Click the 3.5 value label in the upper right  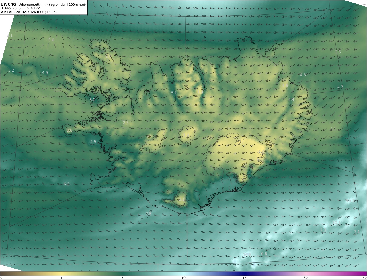coord(338,52)
